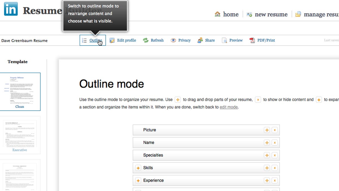Open Privacy settings
This screenshot has width=339, height=191.
(184, 40)
